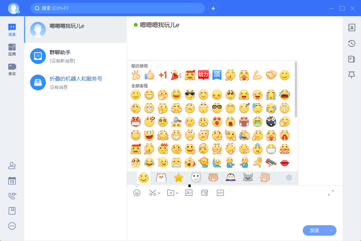The width and height of the screenshot is (361, 241).
Task: Select the gray cat sticker tab
Action: (248, 177)
